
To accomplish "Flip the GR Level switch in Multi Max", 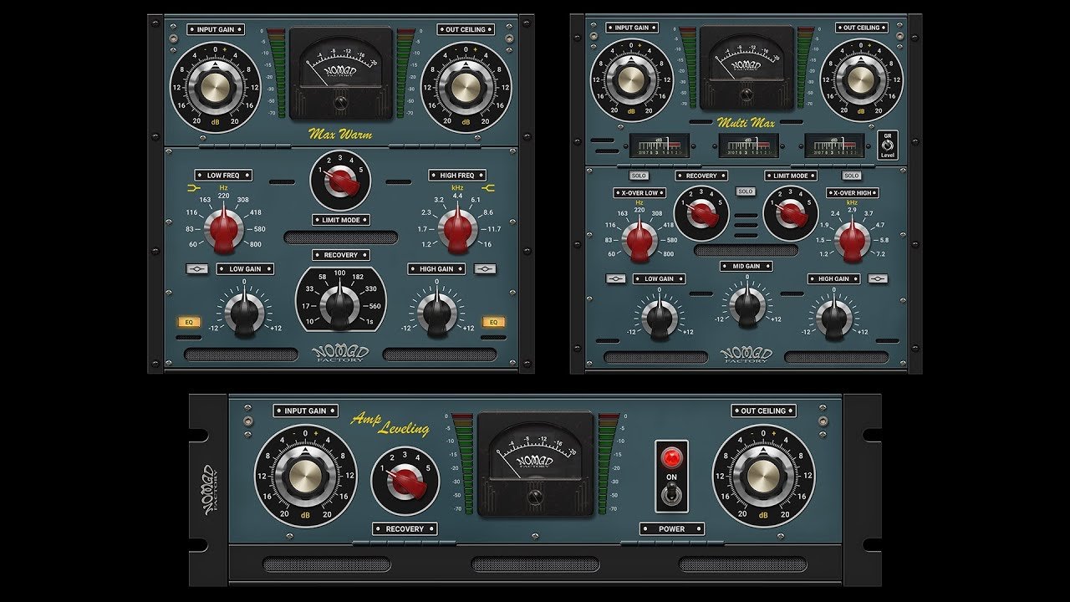I will pos(886,145).
